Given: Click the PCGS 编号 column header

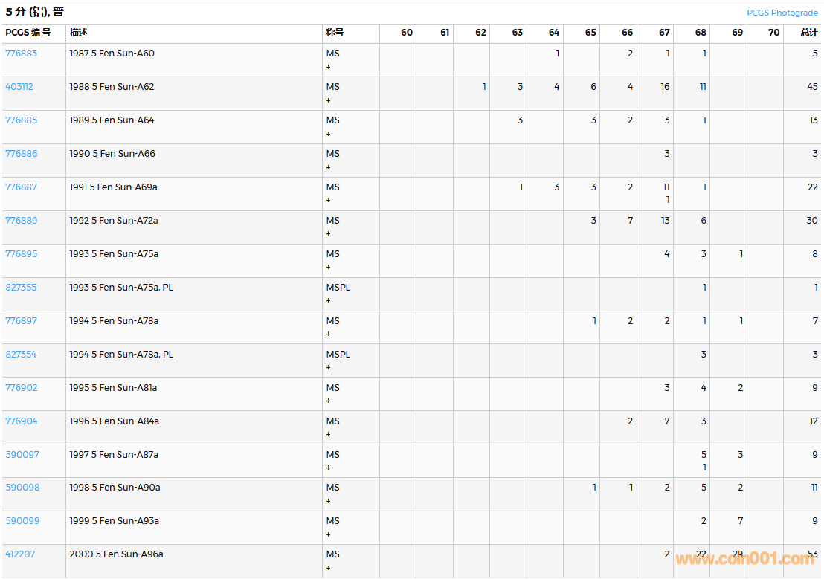Looking at the screenshot, I should click(x=28, y=33).
